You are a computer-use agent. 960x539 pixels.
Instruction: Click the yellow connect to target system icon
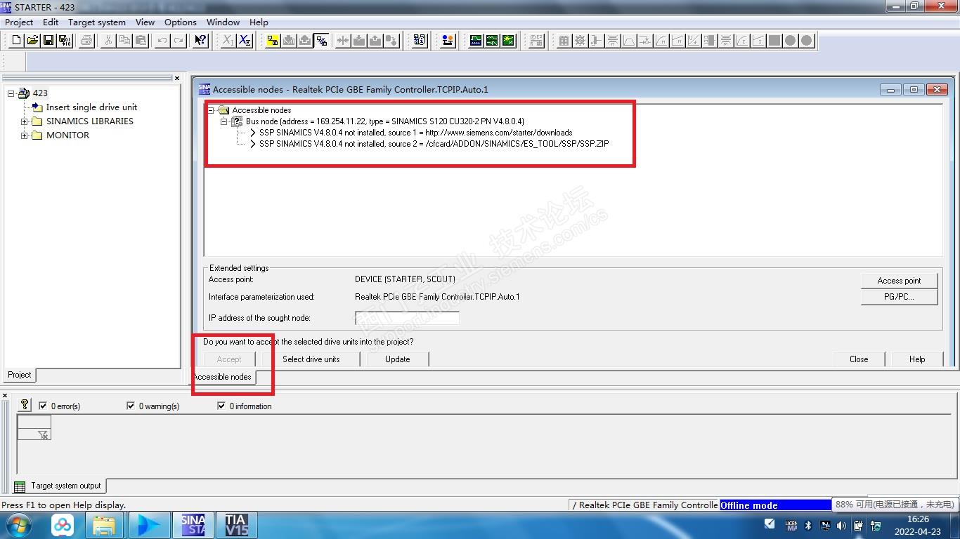click(273, 41)
